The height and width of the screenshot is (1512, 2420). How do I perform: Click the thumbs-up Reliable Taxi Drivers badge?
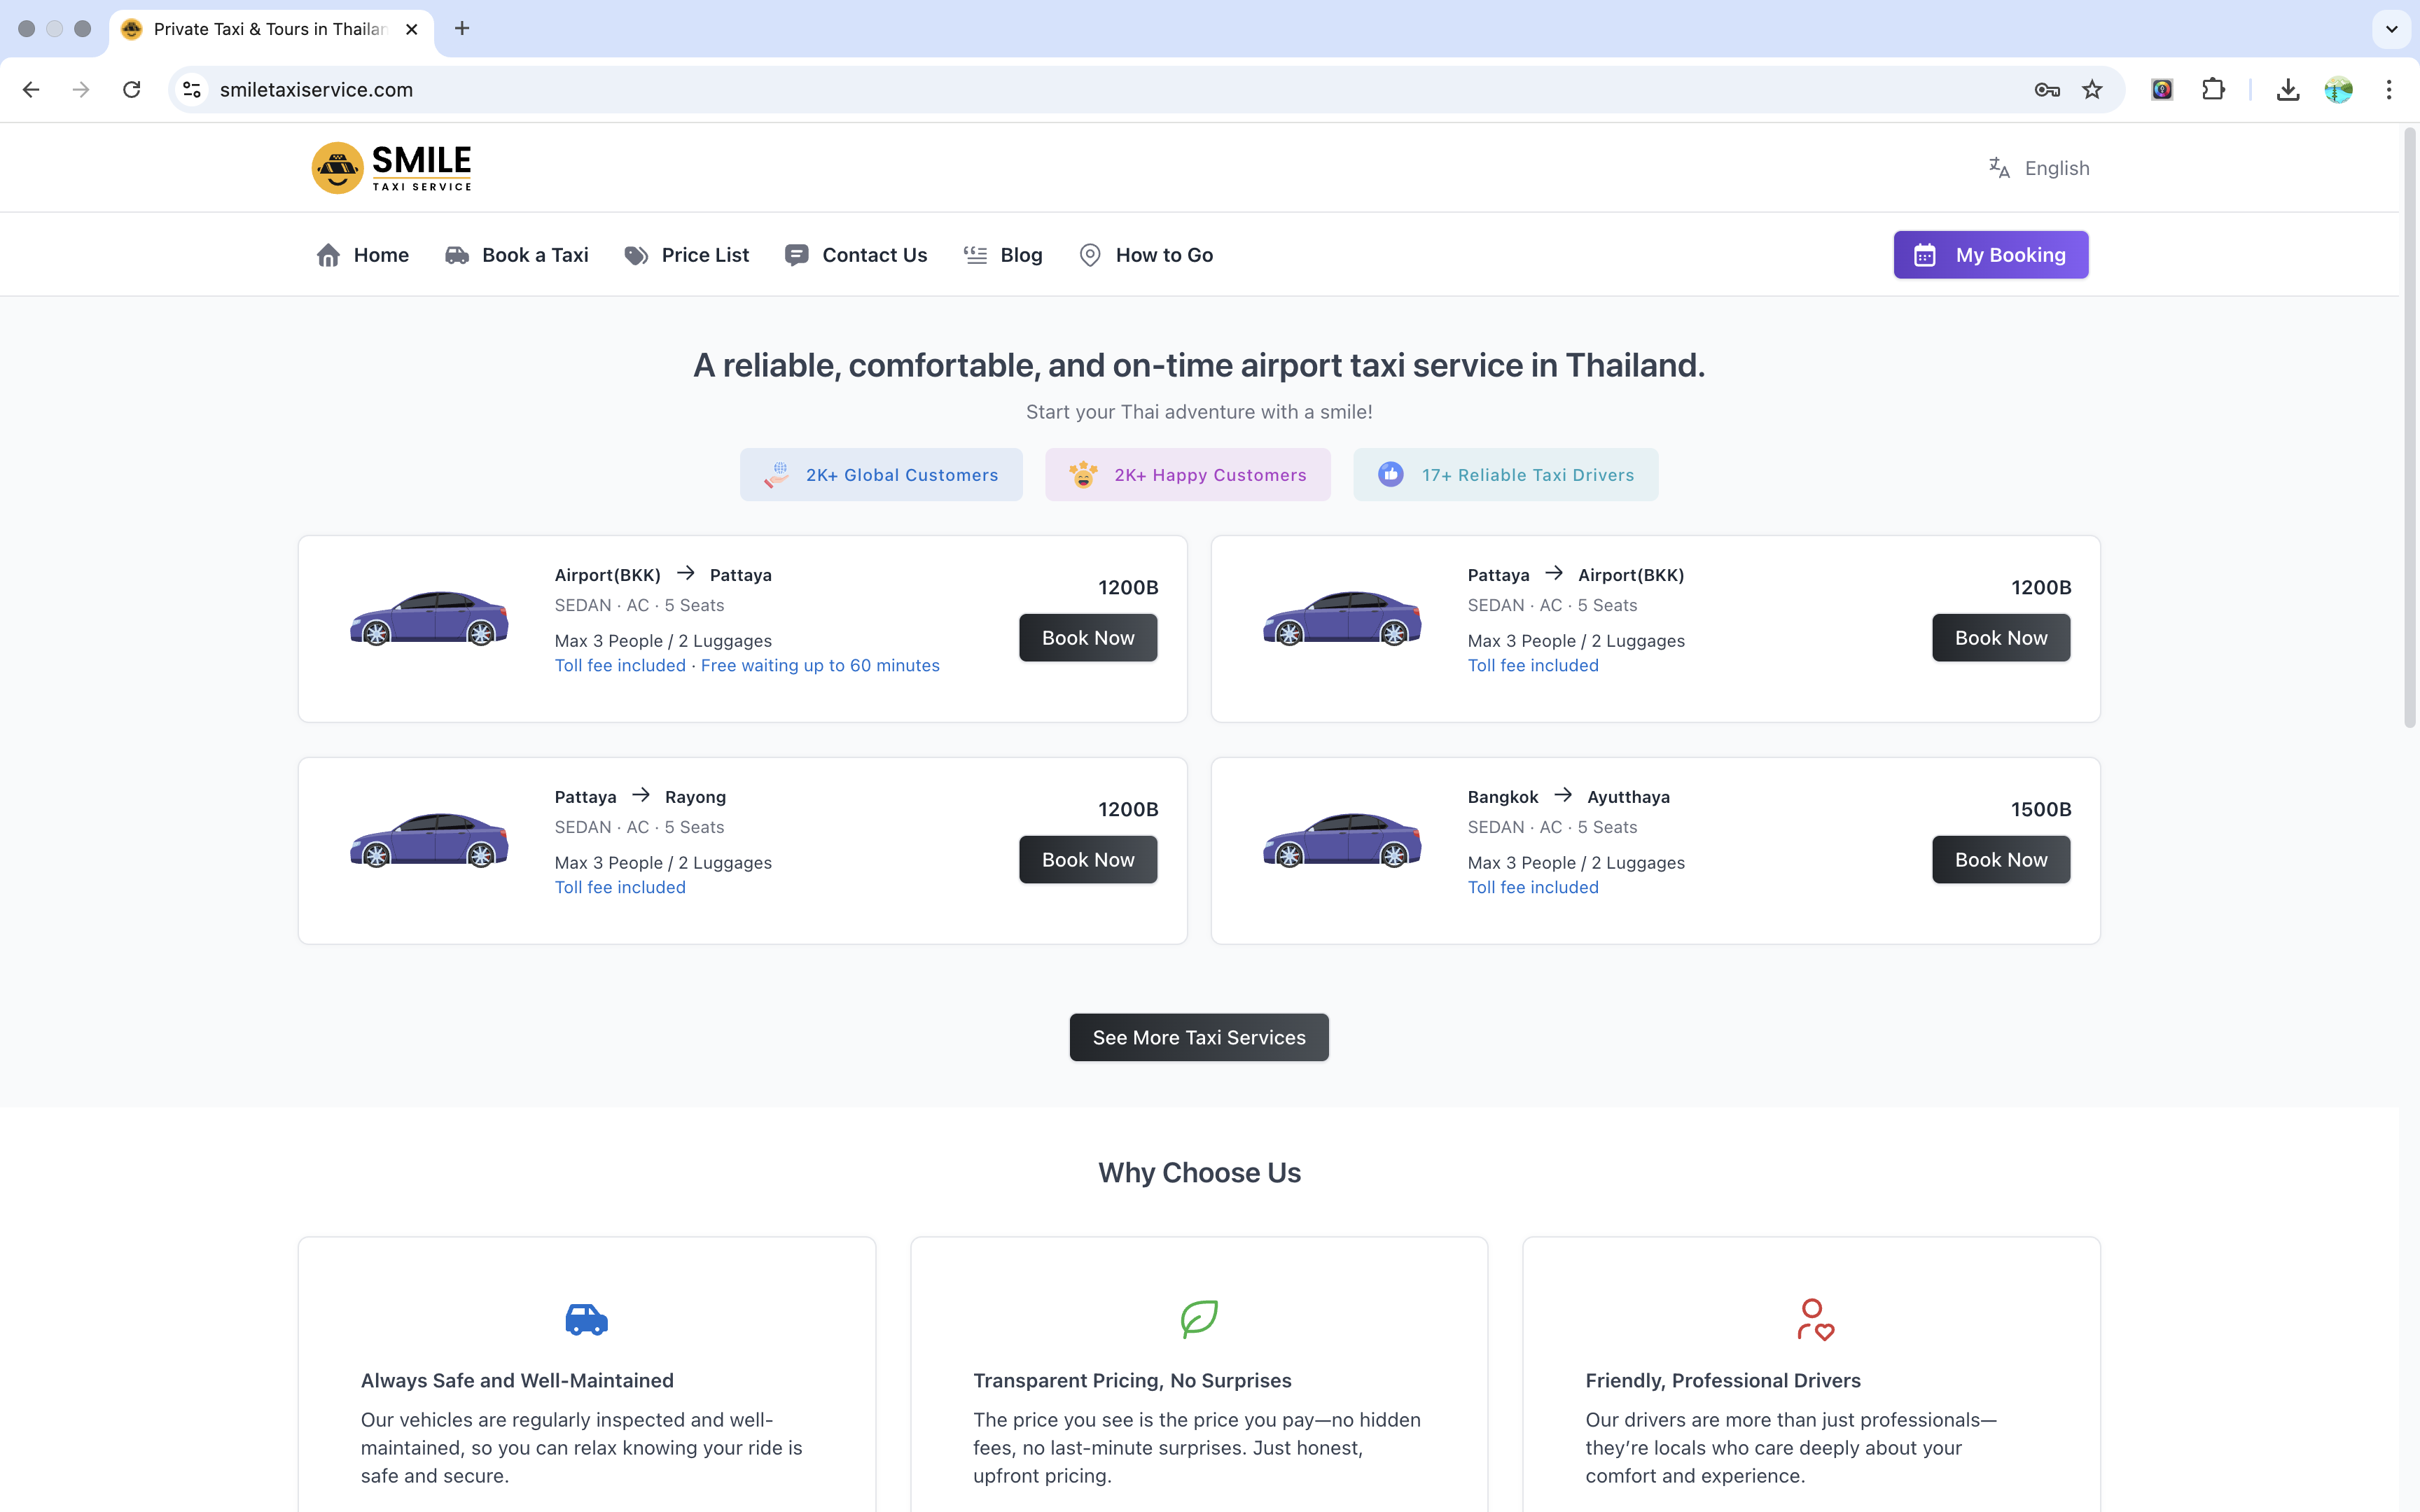click(1505, 475)
